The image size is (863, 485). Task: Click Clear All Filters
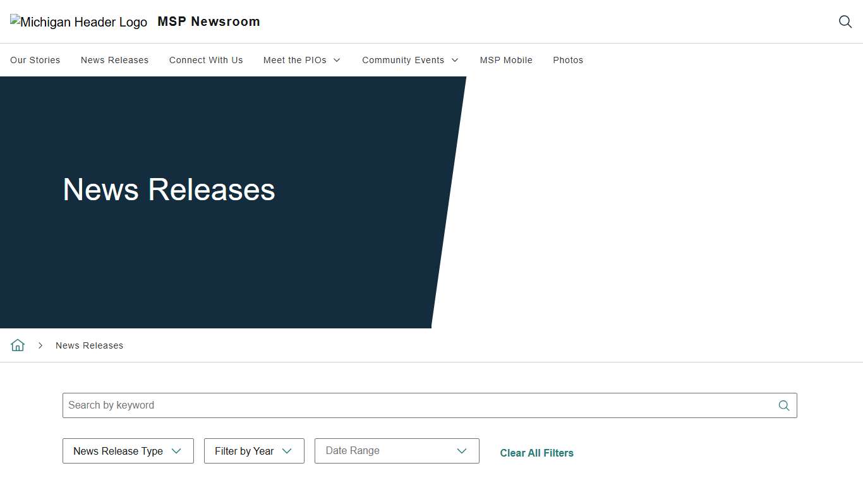[x=536, y=453]
